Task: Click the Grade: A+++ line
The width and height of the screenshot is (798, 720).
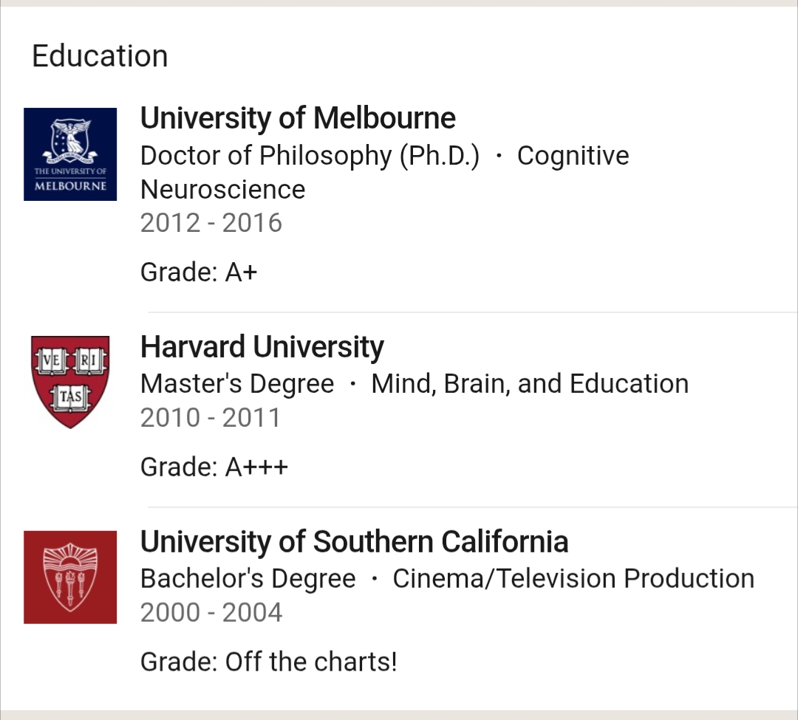Action: [214, 467]
